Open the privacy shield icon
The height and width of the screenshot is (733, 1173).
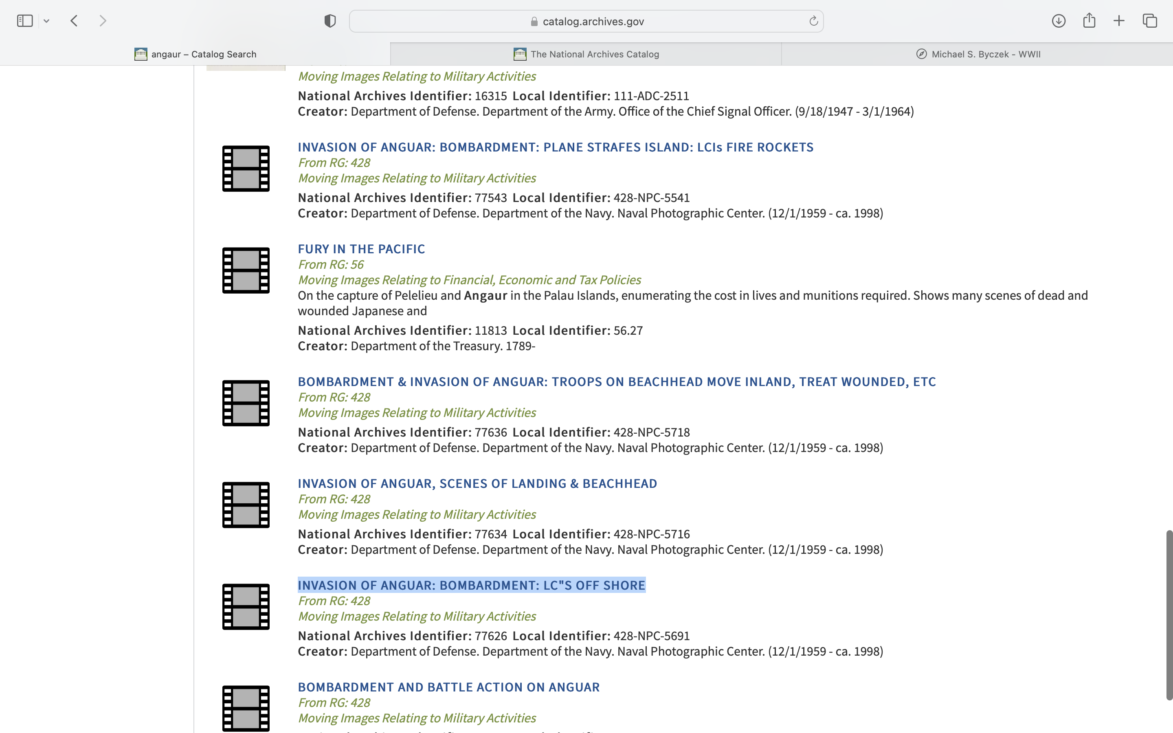click(330, 21)
